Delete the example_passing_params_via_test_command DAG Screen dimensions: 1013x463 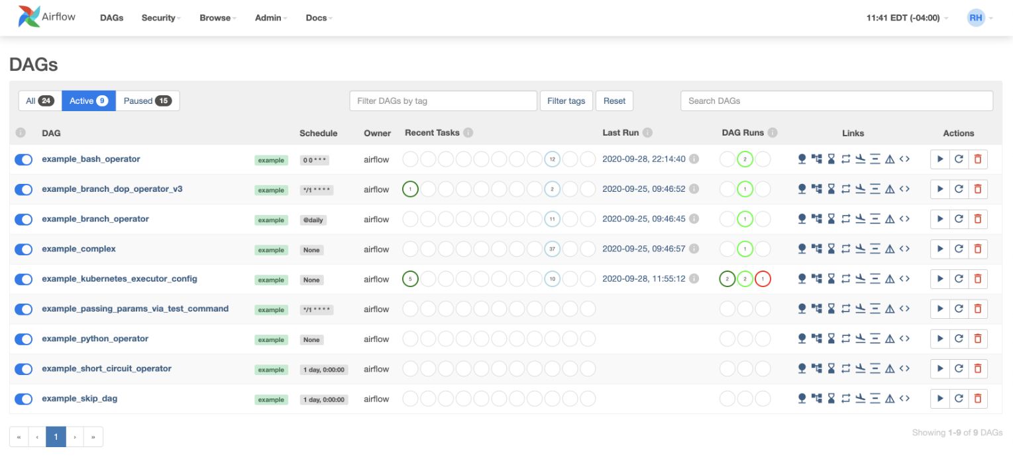click(x=977, y=309)
